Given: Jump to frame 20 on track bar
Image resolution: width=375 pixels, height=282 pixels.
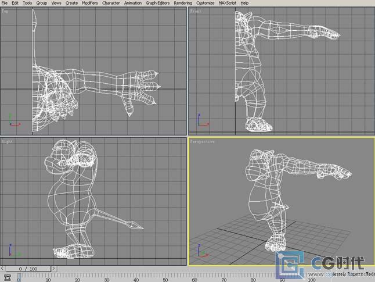Looking at the screenshot, I should click(77, 279).
